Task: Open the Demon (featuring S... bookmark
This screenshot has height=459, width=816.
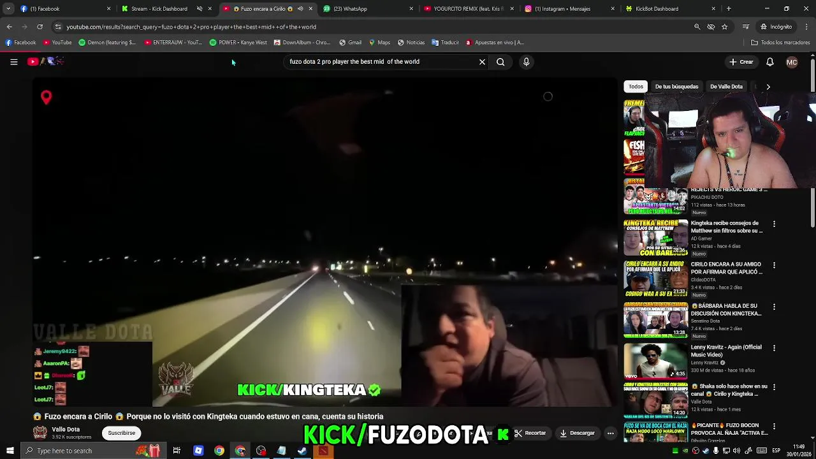Action: pos(107,43)
